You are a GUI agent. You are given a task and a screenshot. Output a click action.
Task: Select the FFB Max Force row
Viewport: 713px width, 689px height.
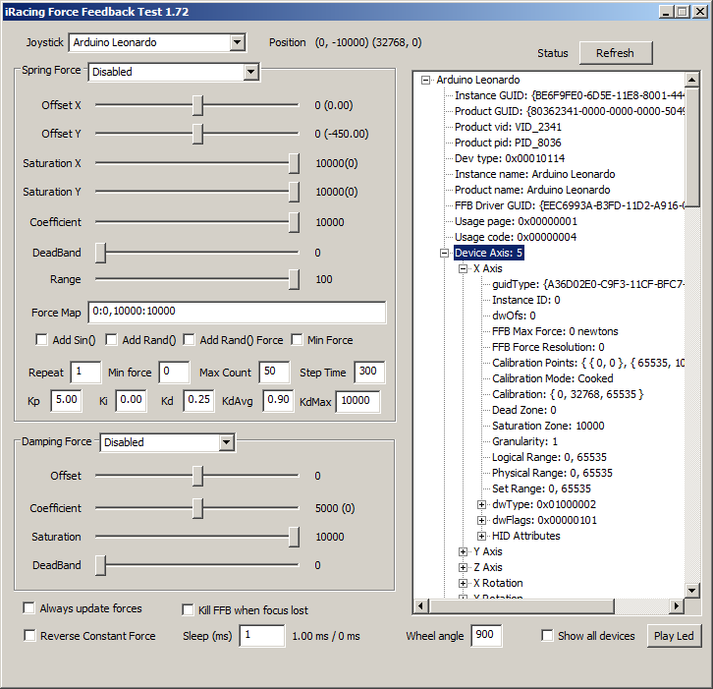[x=555, y=332]
